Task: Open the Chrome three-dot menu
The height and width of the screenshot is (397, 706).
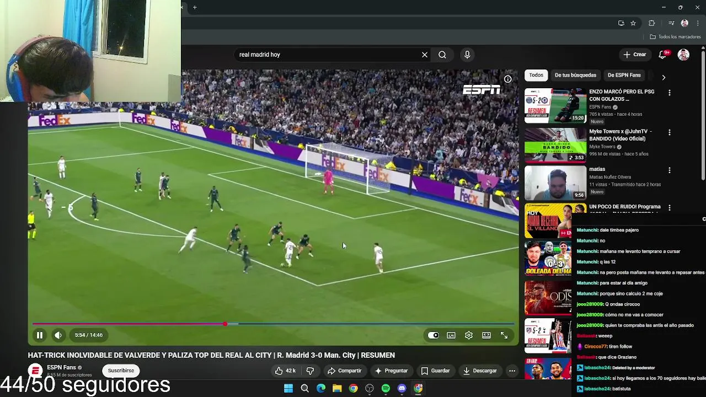Action: coord(698,23)
